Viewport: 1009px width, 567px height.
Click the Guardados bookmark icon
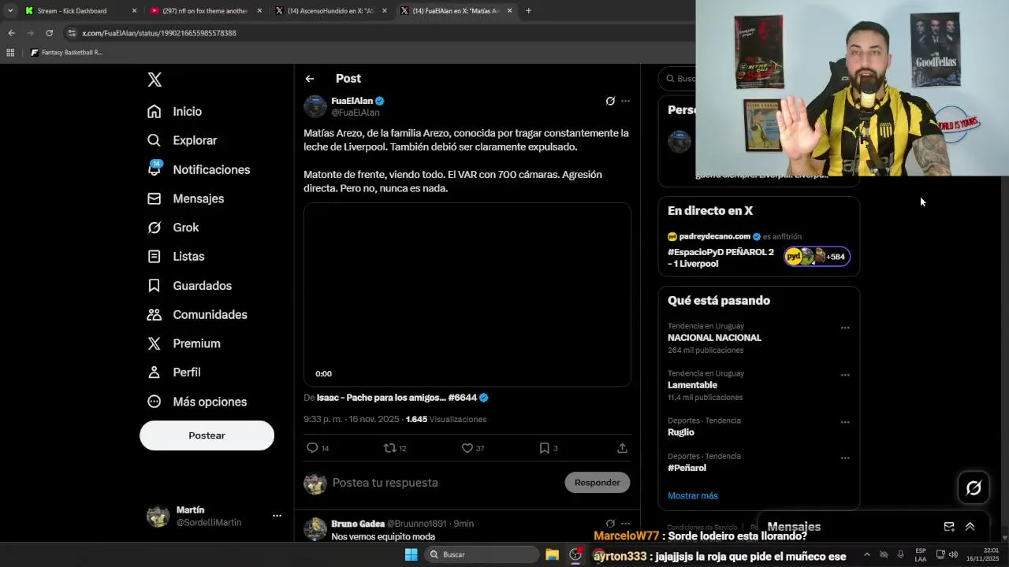[155, 286]
